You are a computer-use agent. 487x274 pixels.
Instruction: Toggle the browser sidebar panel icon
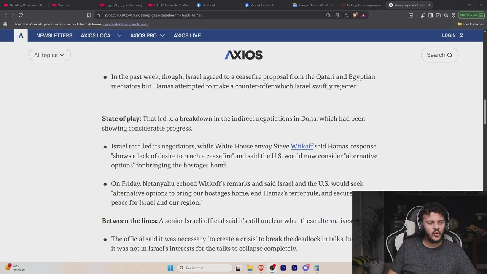[431, 15]
